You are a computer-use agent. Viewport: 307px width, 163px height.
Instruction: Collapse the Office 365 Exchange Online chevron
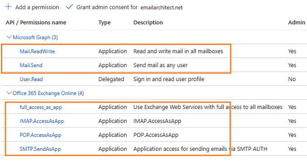point(9,93)
